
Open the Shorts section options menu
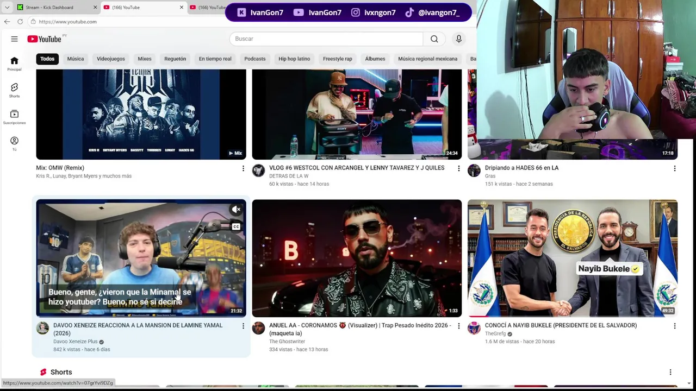coord(670,372)
